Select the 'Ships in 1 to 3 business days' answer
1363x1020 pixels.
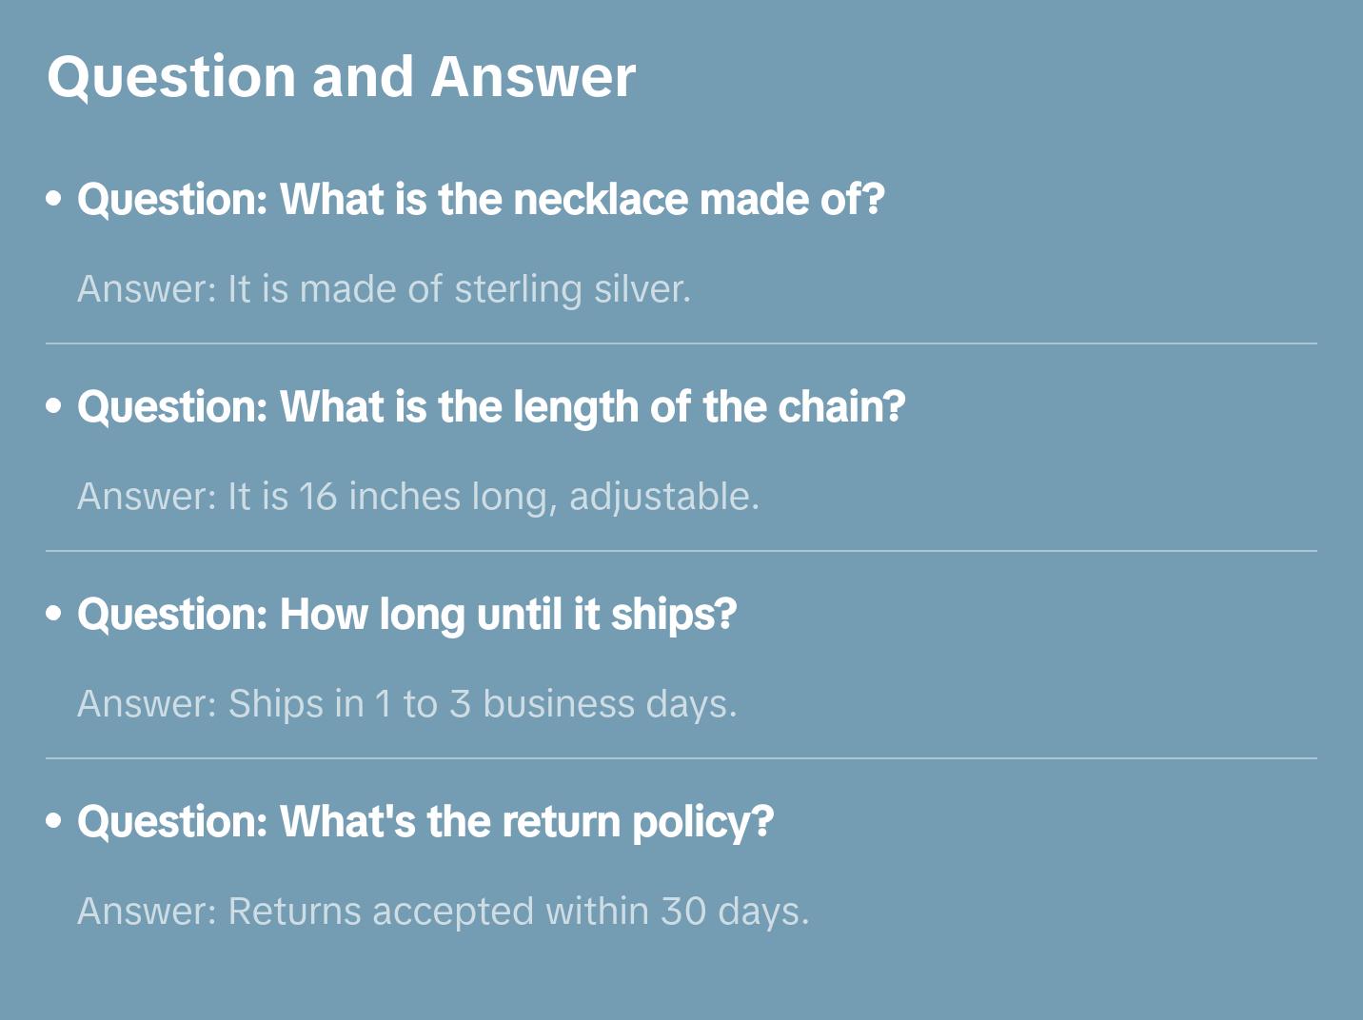click(406, 704)
